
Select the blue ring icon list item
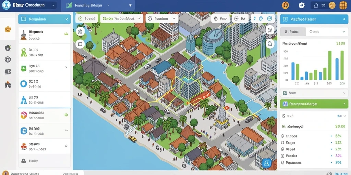click(x=44, y=84)
